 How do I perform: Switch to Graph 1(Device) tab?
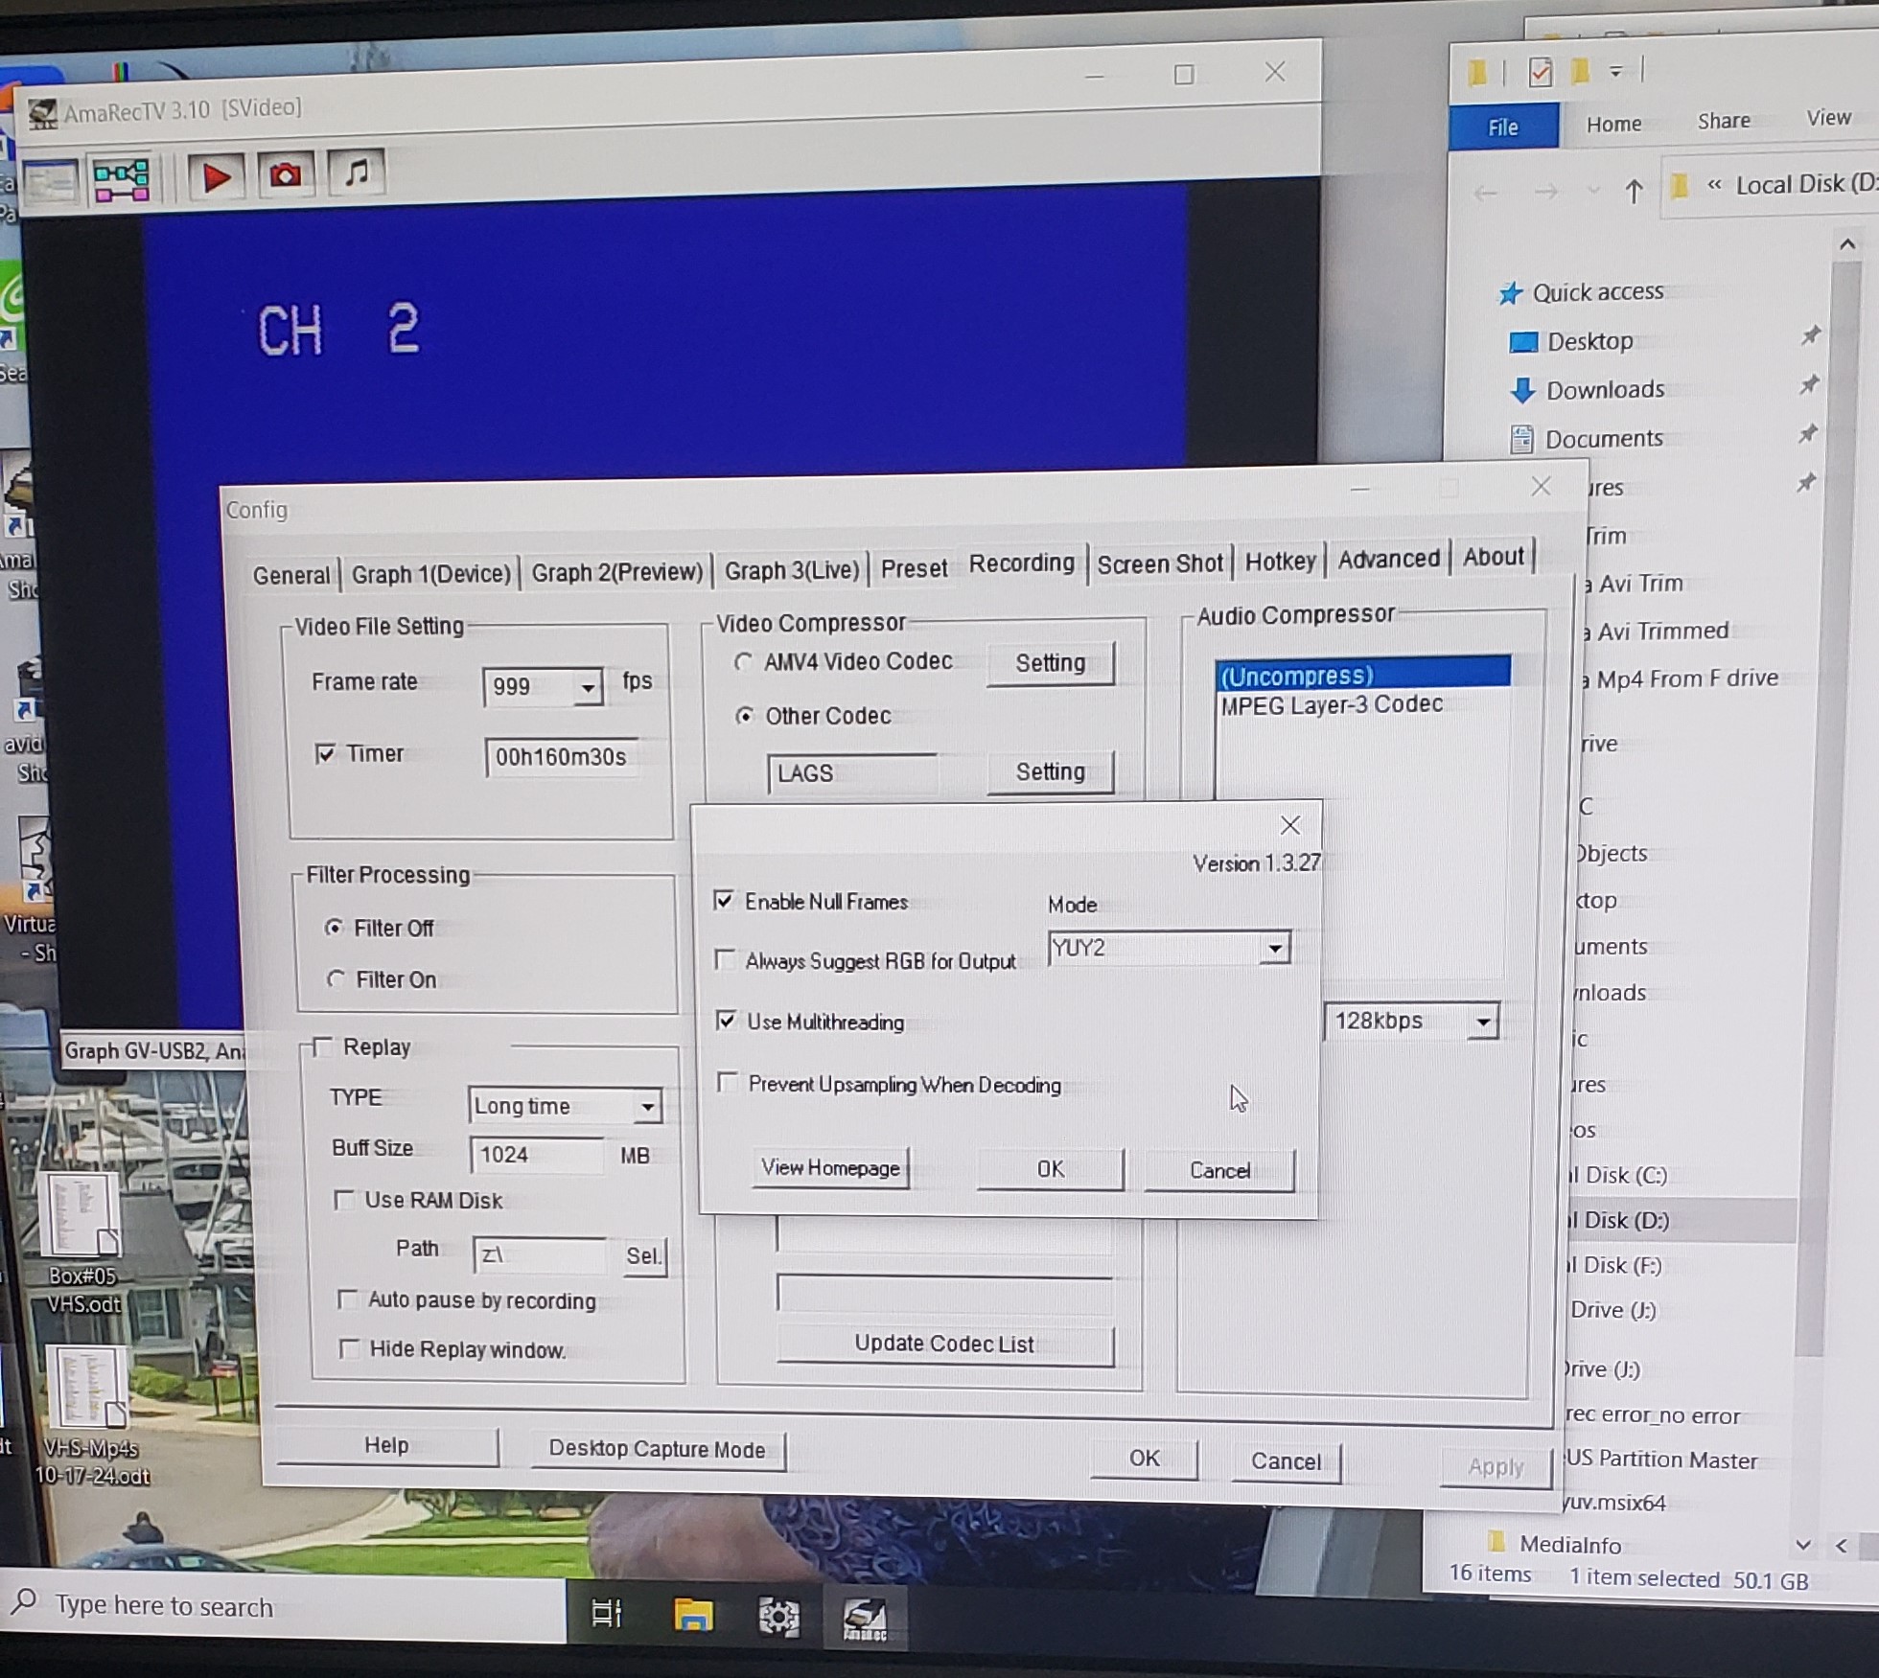(431, 573)
